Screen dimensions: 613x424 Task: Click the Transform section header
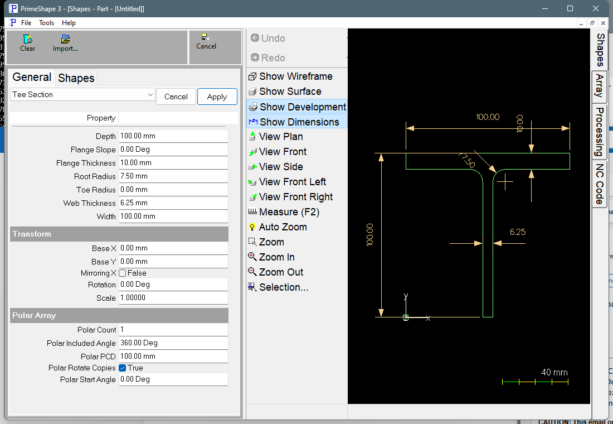119,234
